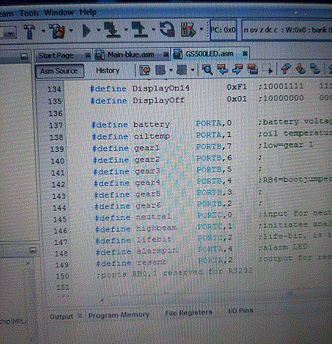
Task: Click the Debug Project icon
Action: point(188,29)
